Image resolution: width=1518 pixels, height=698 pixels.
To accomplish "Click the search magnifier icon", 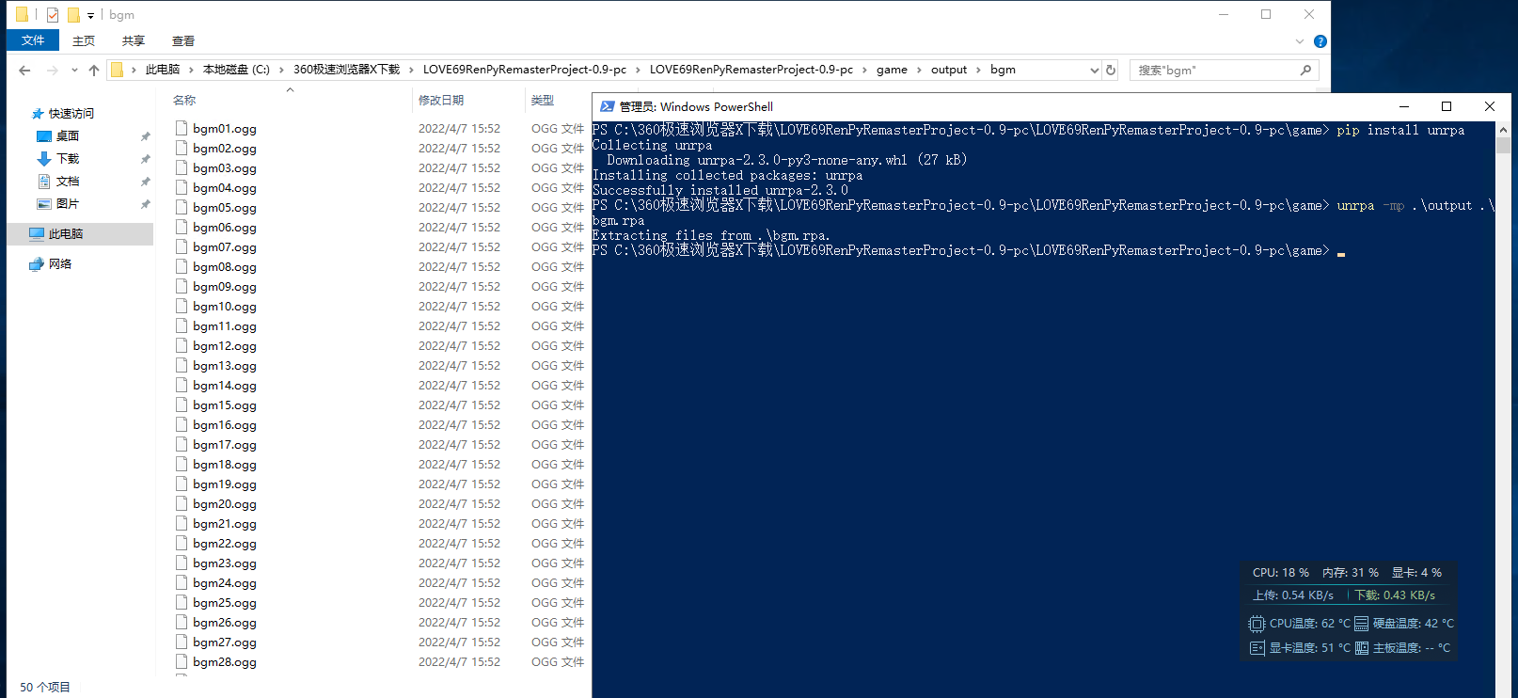I will click(x=1305, y=70).
